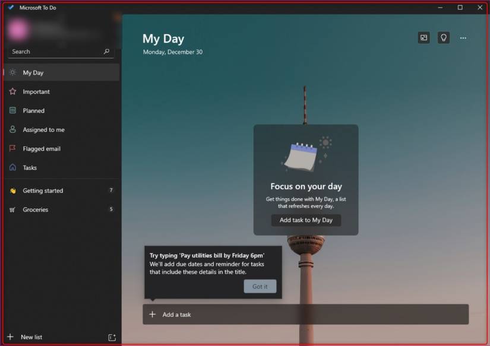Click the Add task to My Day button
Viewport: 490px width, 346px height.
[x=306, y=220]
